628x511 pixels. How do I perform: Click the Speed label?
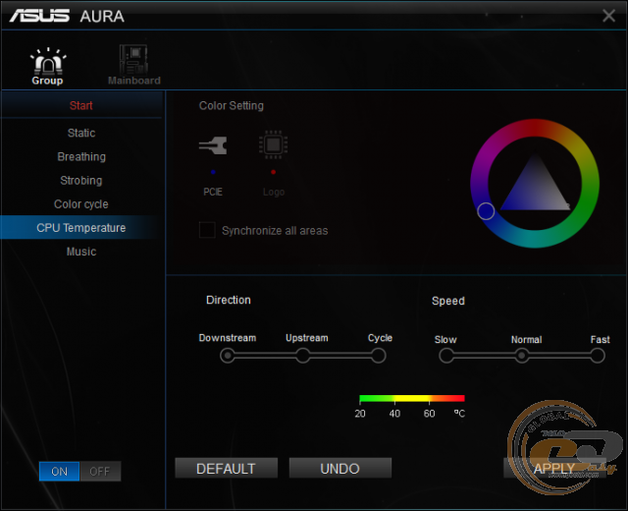click(x=448, y=301)
